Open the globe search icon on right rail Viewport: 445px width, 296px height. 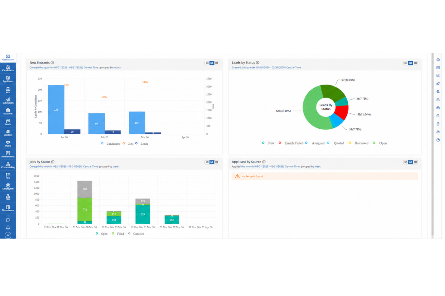click(438, 92)
